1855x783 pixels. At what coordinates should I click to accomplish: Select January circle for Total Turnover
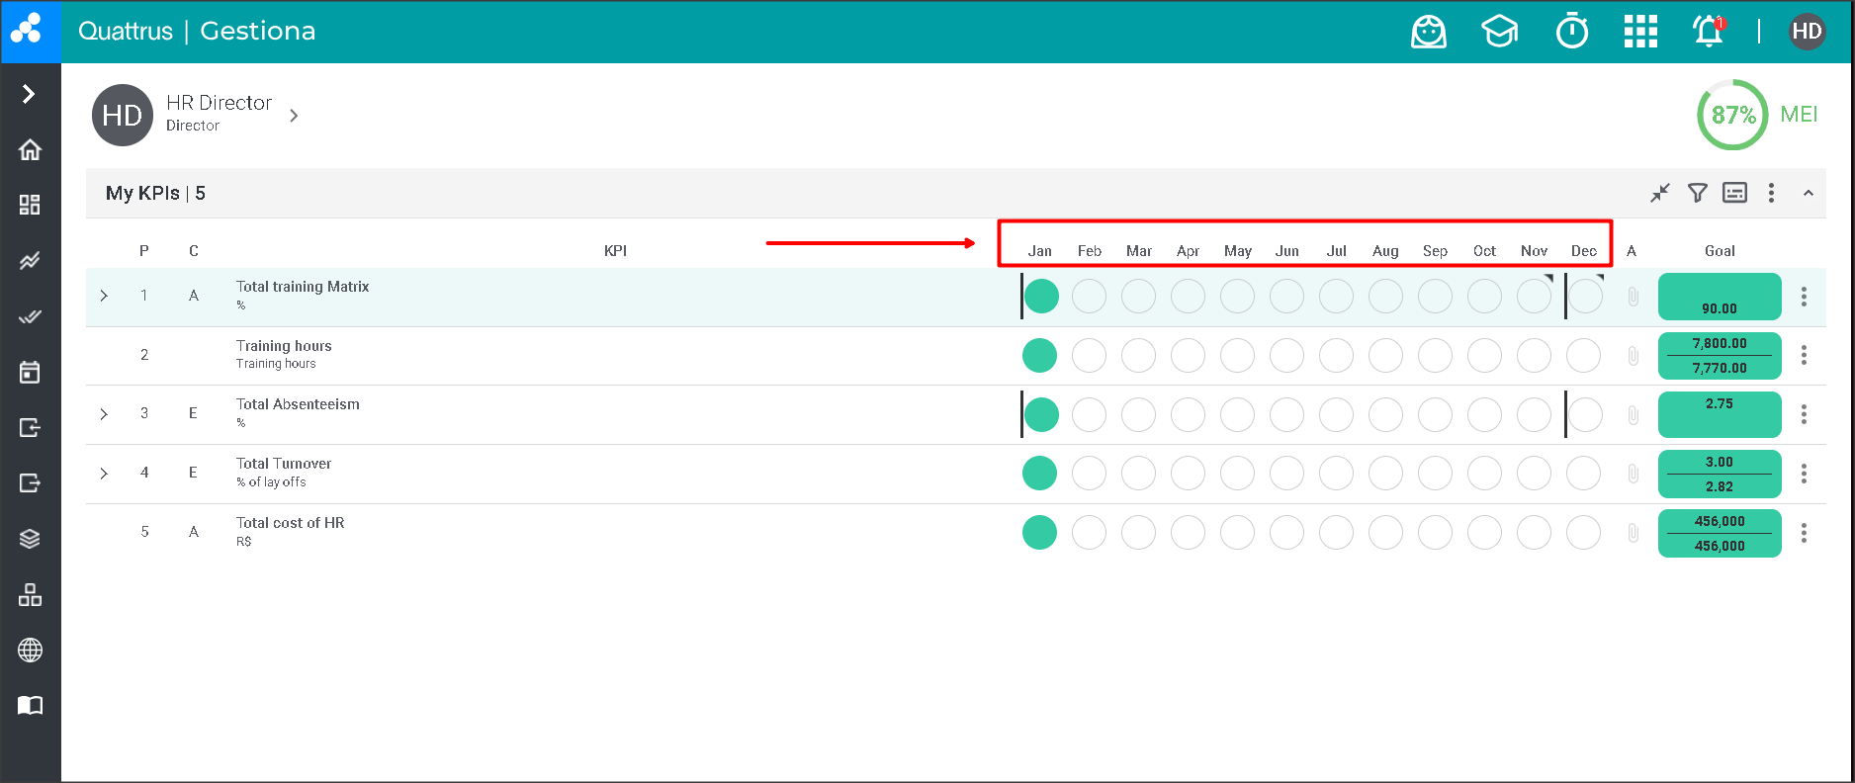[x=1039, y=474]
